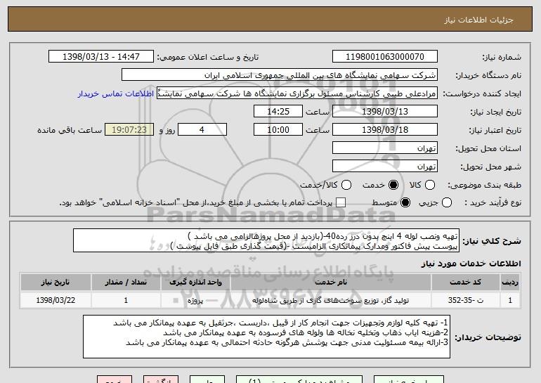Viewport: 541px width, 383px height.
Task: Click the buyer notes text box
Action: pyautogui.click(x=266, y=337)
